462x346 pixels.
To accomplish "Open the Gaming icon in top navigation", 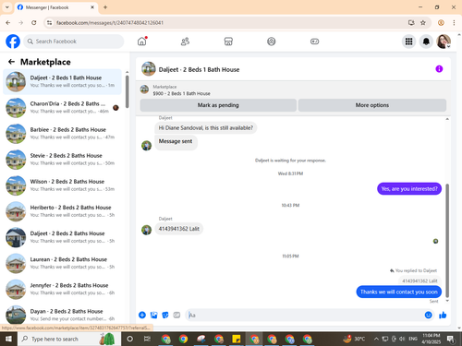I will click(x=314, y=42).
